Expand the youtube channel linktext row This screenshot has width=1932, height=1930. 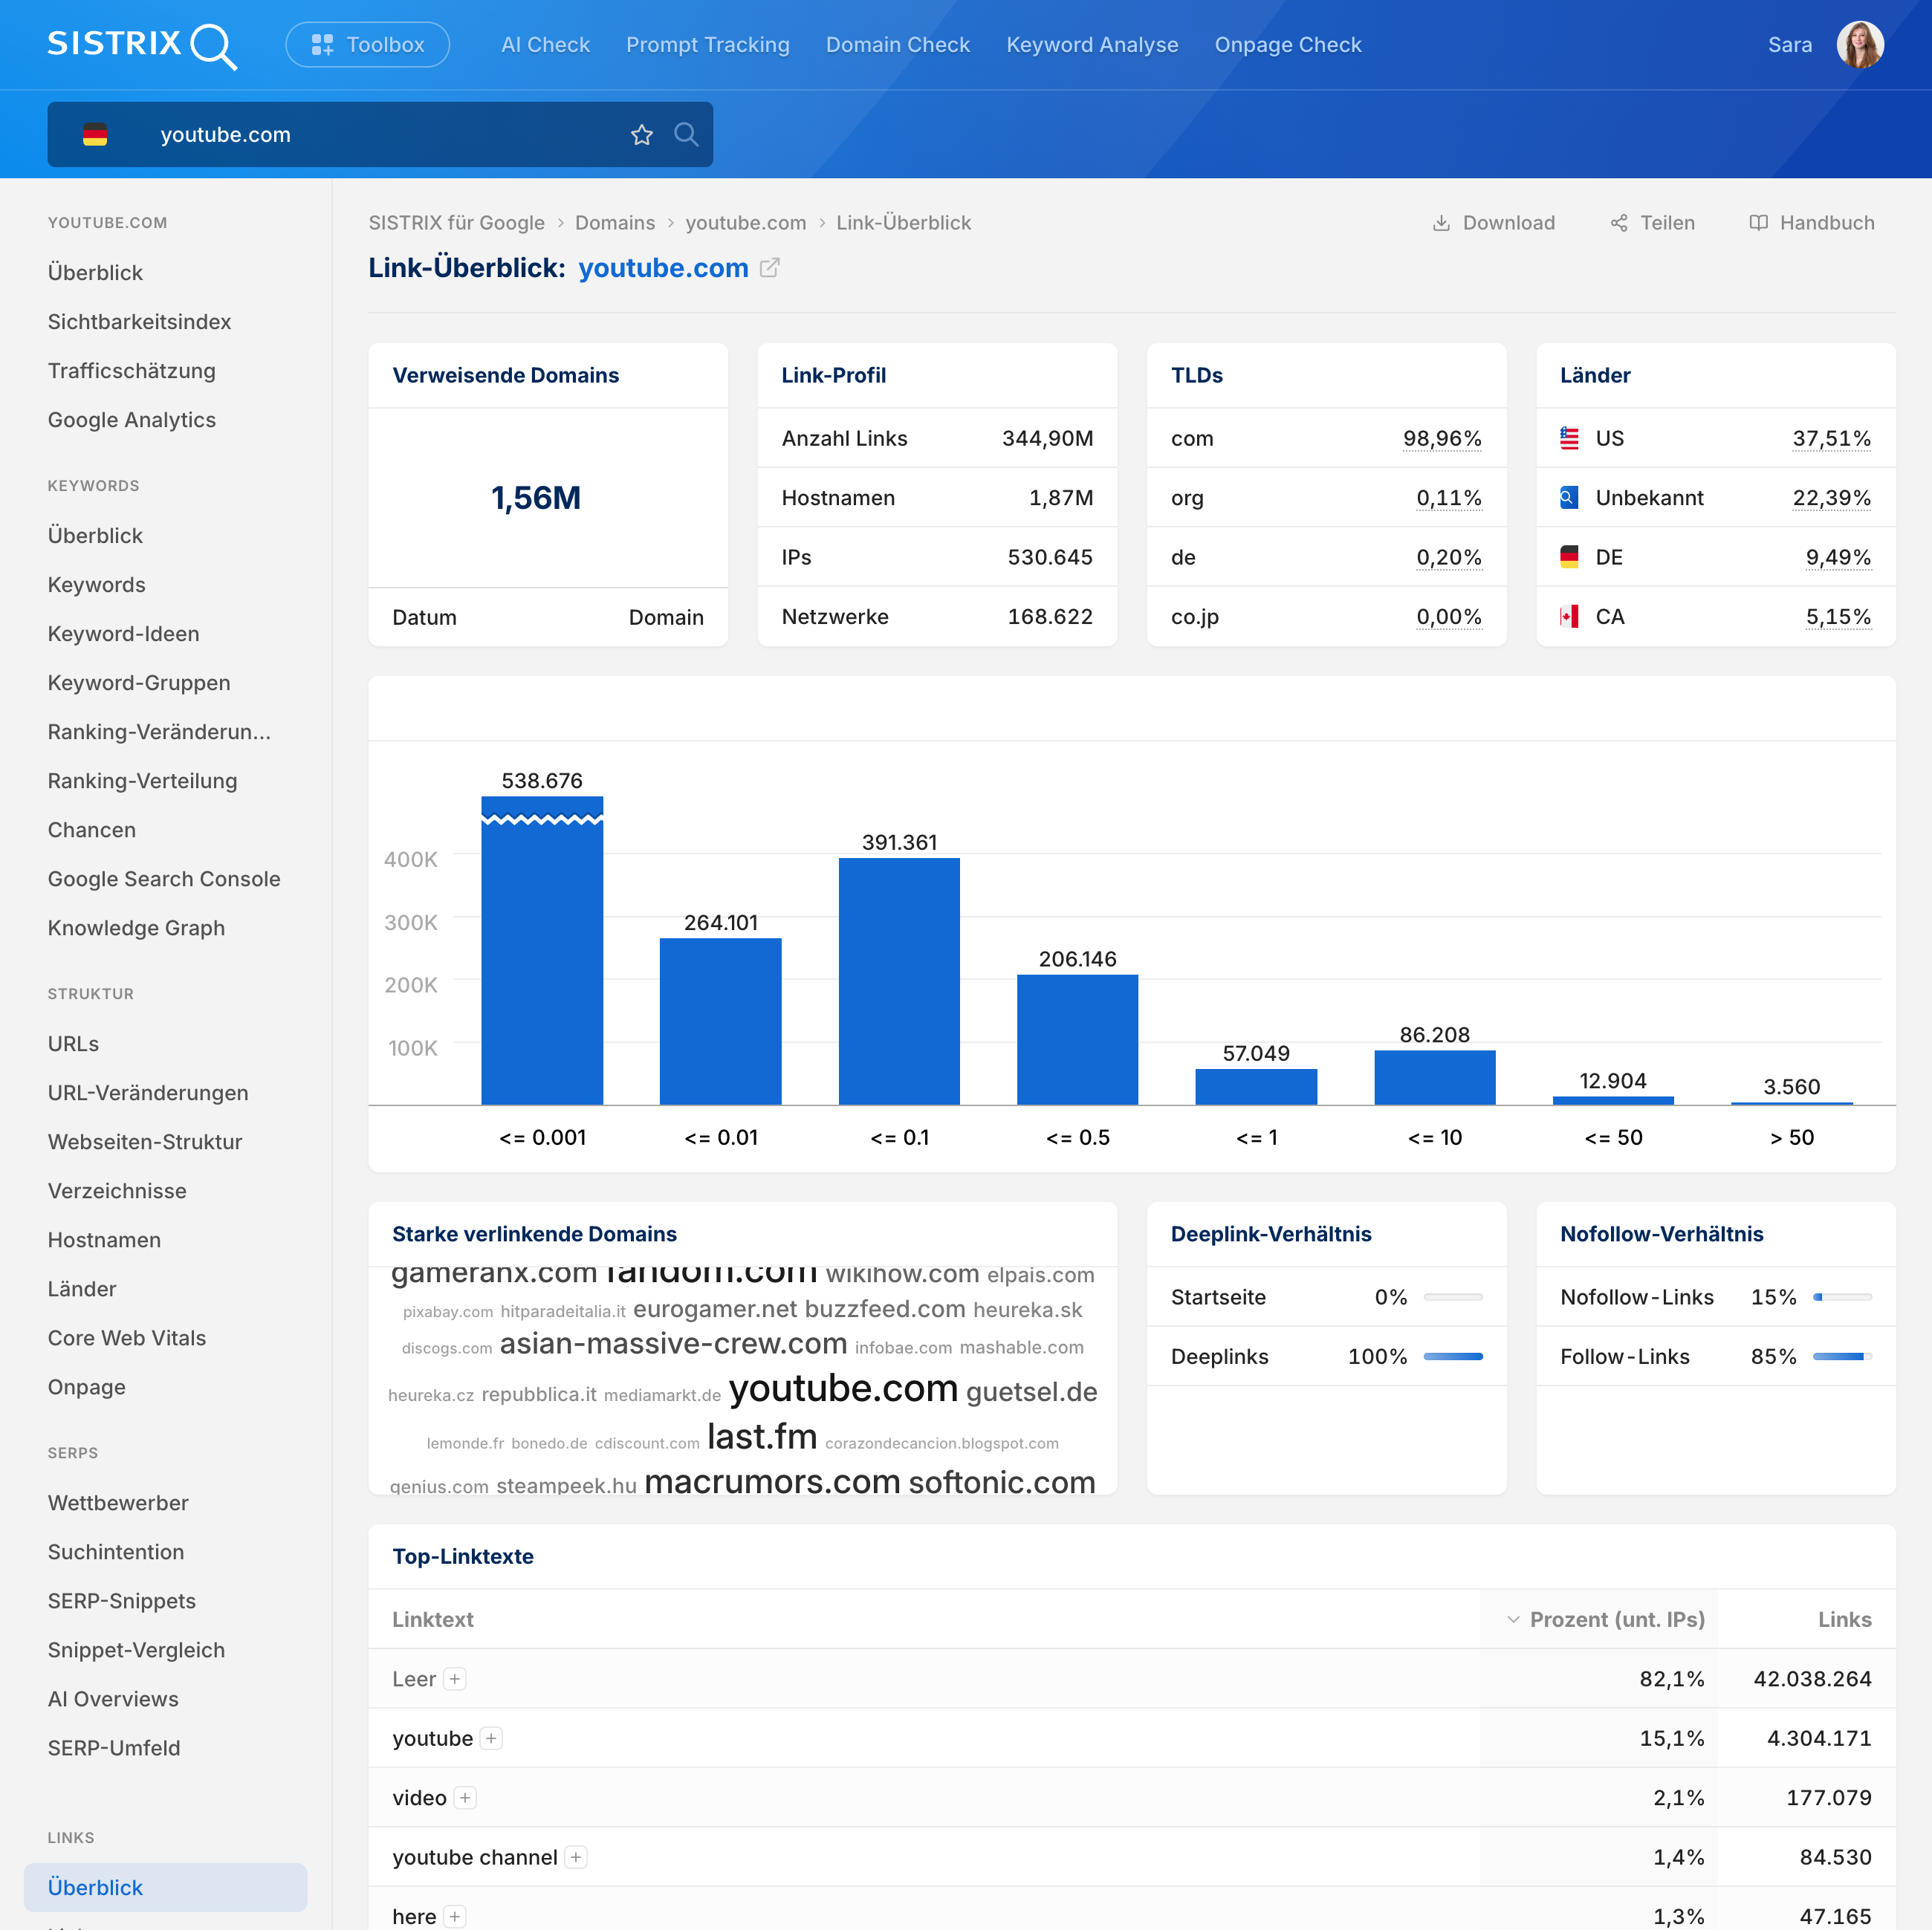tap(576, 1857)
